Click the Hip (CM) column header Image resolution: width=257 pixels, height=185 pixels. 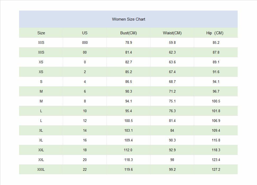(x=215, y=33)
